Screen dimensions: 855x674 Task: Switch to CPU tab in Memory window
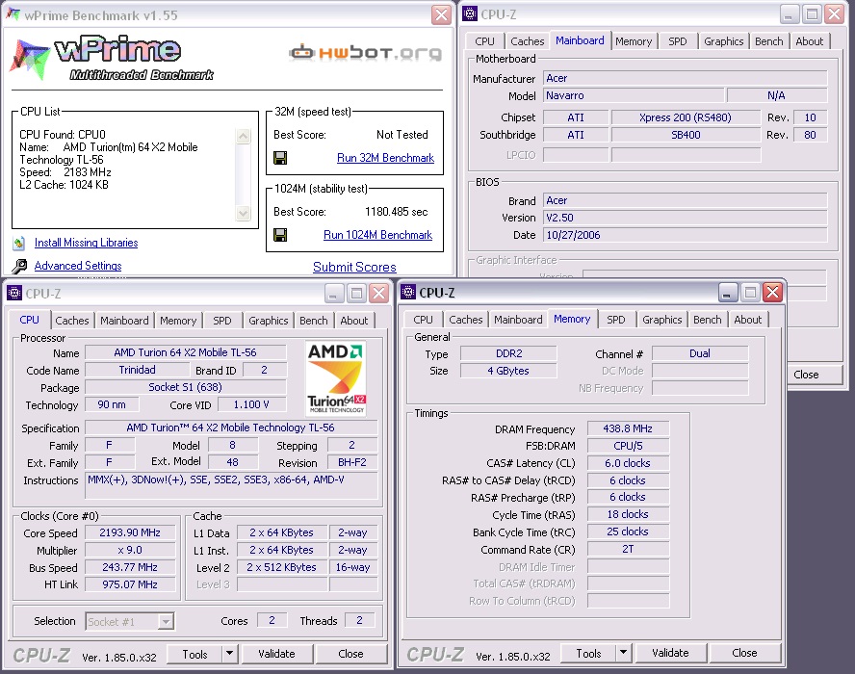[x=423, y=320]
